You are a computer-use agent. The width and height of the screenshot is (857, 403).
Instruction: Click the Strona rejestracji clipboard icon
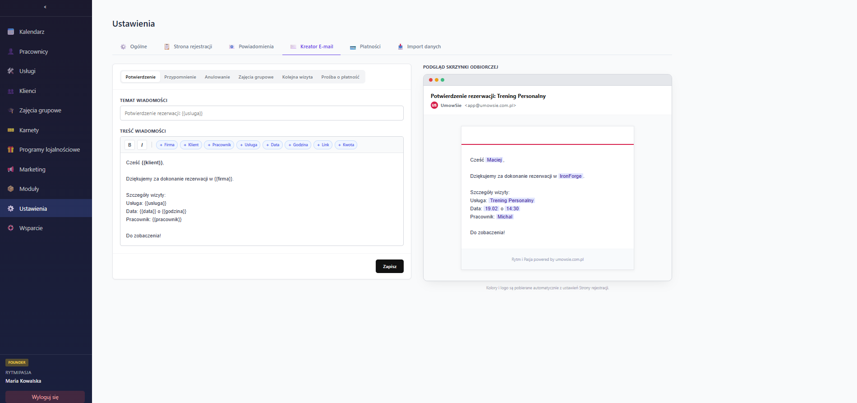(167, 46)
